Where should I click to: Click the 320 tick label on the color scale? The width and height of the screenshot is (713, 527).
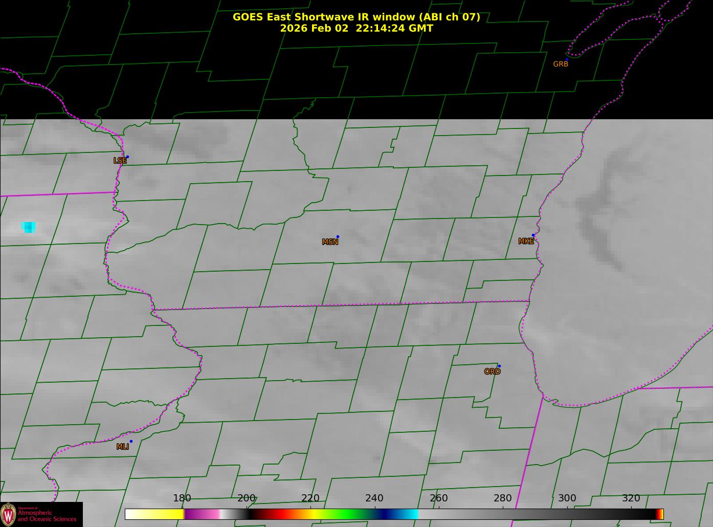(x=631, y=498)
